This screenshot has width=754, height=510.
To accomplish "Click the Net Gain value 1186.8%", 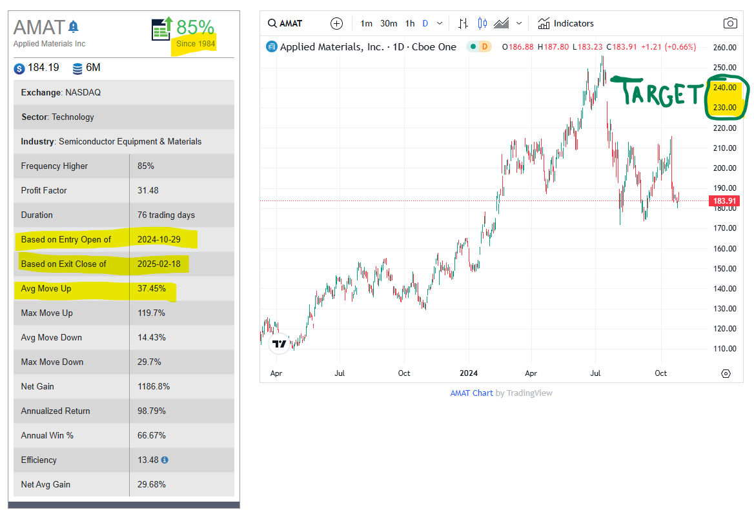I will [x=154, y=387].
